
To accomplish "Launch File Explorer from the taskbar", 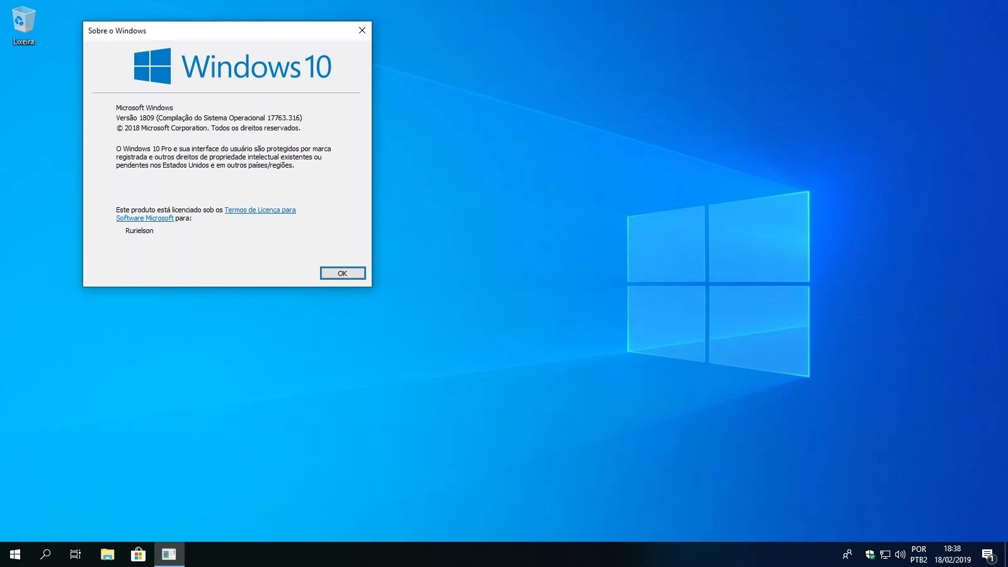I will 108,554.
